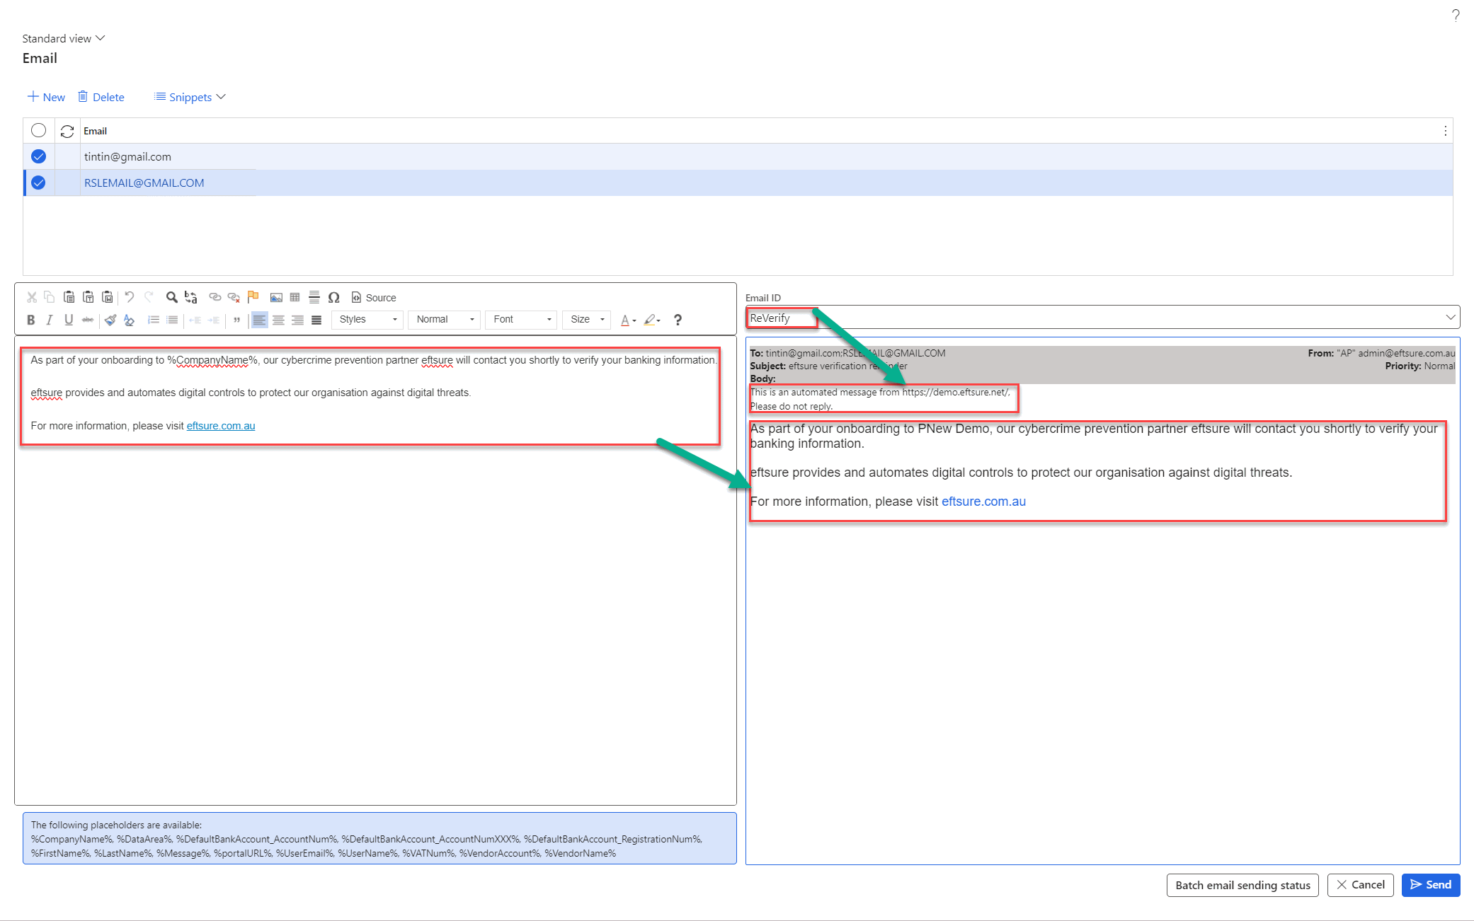The image size is (1474, 921).
Task: Click the refresh icon in grid header
Action: tap(67, 131)
